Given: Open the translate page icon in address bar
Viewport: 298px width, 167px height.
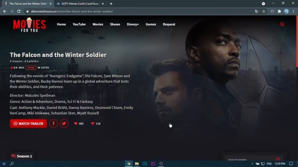Looking at the screenshot, I should [x=257, y=11].
